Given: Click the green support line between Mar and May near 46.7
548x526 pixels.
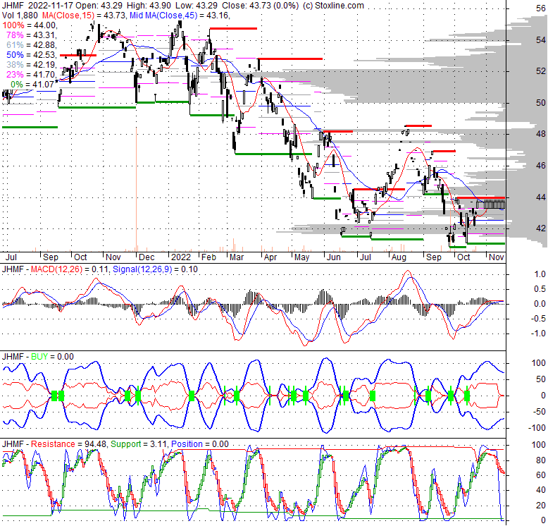Looking at the screenshot, I should click(x=274, y=154).
